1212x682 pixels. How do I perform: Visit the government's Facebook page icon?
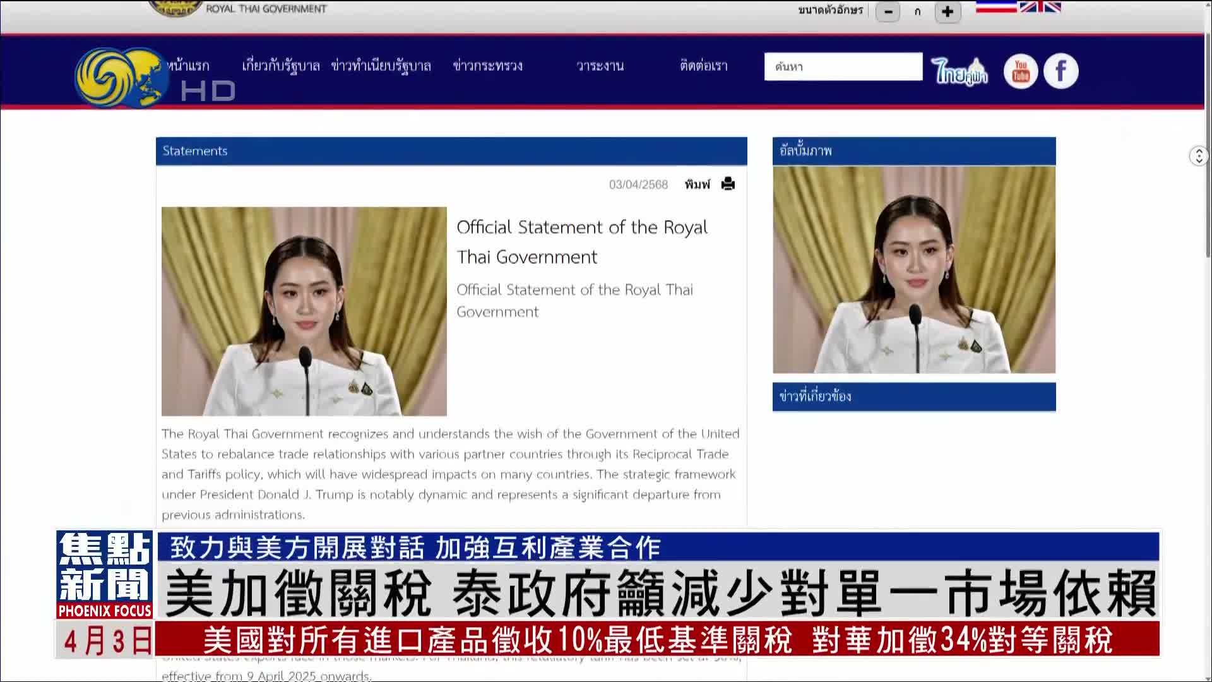point(1060,71)
